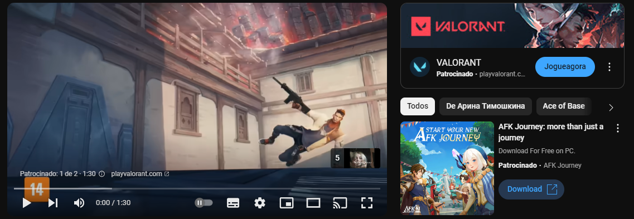Viewport: 634px width, 219px height.
Task: Click the 0:00 / 1:30 time display
Action: 113,203
